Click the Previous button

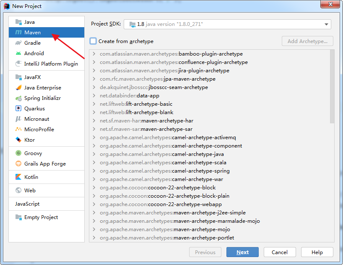point(205,252)
